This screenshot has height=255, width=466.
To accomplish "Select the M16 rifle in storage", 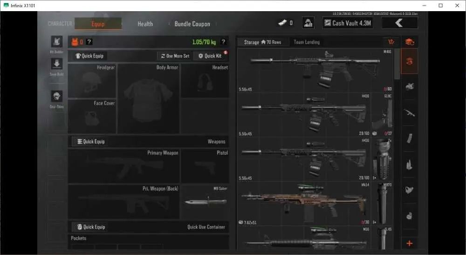I will [304, 238].
